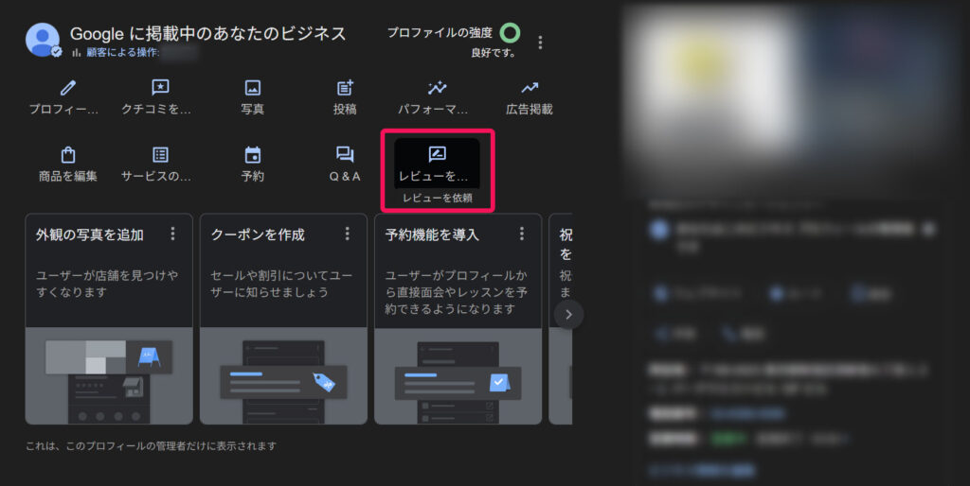This screenshot has height=486, width=970.
Task: Open options menu on 予約機能を導入 card
Action: (521, 234)
